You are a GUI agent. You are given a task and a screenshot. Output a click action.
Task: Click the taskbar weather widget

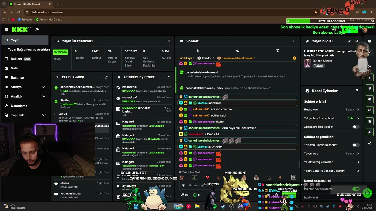(14, 206)
